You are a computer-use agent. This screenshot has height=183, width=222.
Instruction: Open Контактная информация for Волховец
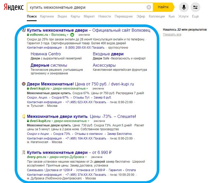[44, 48]
